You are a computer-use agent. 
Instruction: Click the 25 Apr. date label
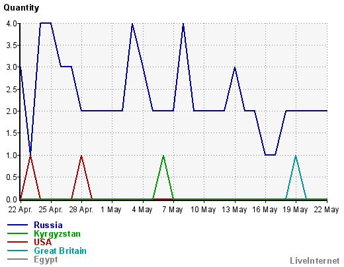(50, 210)
